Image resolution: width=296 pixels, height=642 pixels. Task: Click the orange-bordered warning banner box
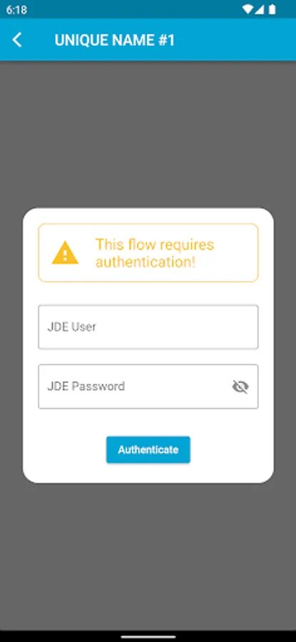(x=148, y=253)
